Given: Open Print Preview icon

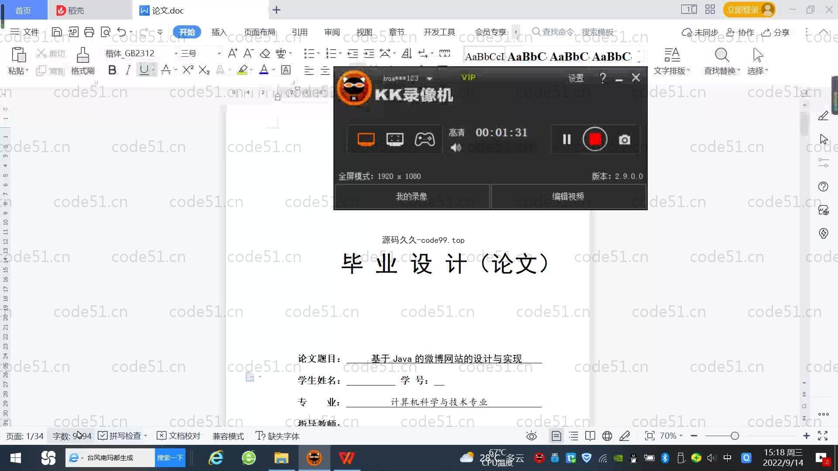Looking at the screenshot, I should coord(105,32).
